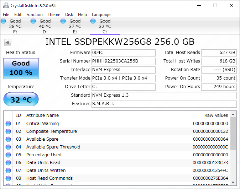Click the Features field showing S.M.A.R.T.
240x189 pixels.
click(164, 104)
